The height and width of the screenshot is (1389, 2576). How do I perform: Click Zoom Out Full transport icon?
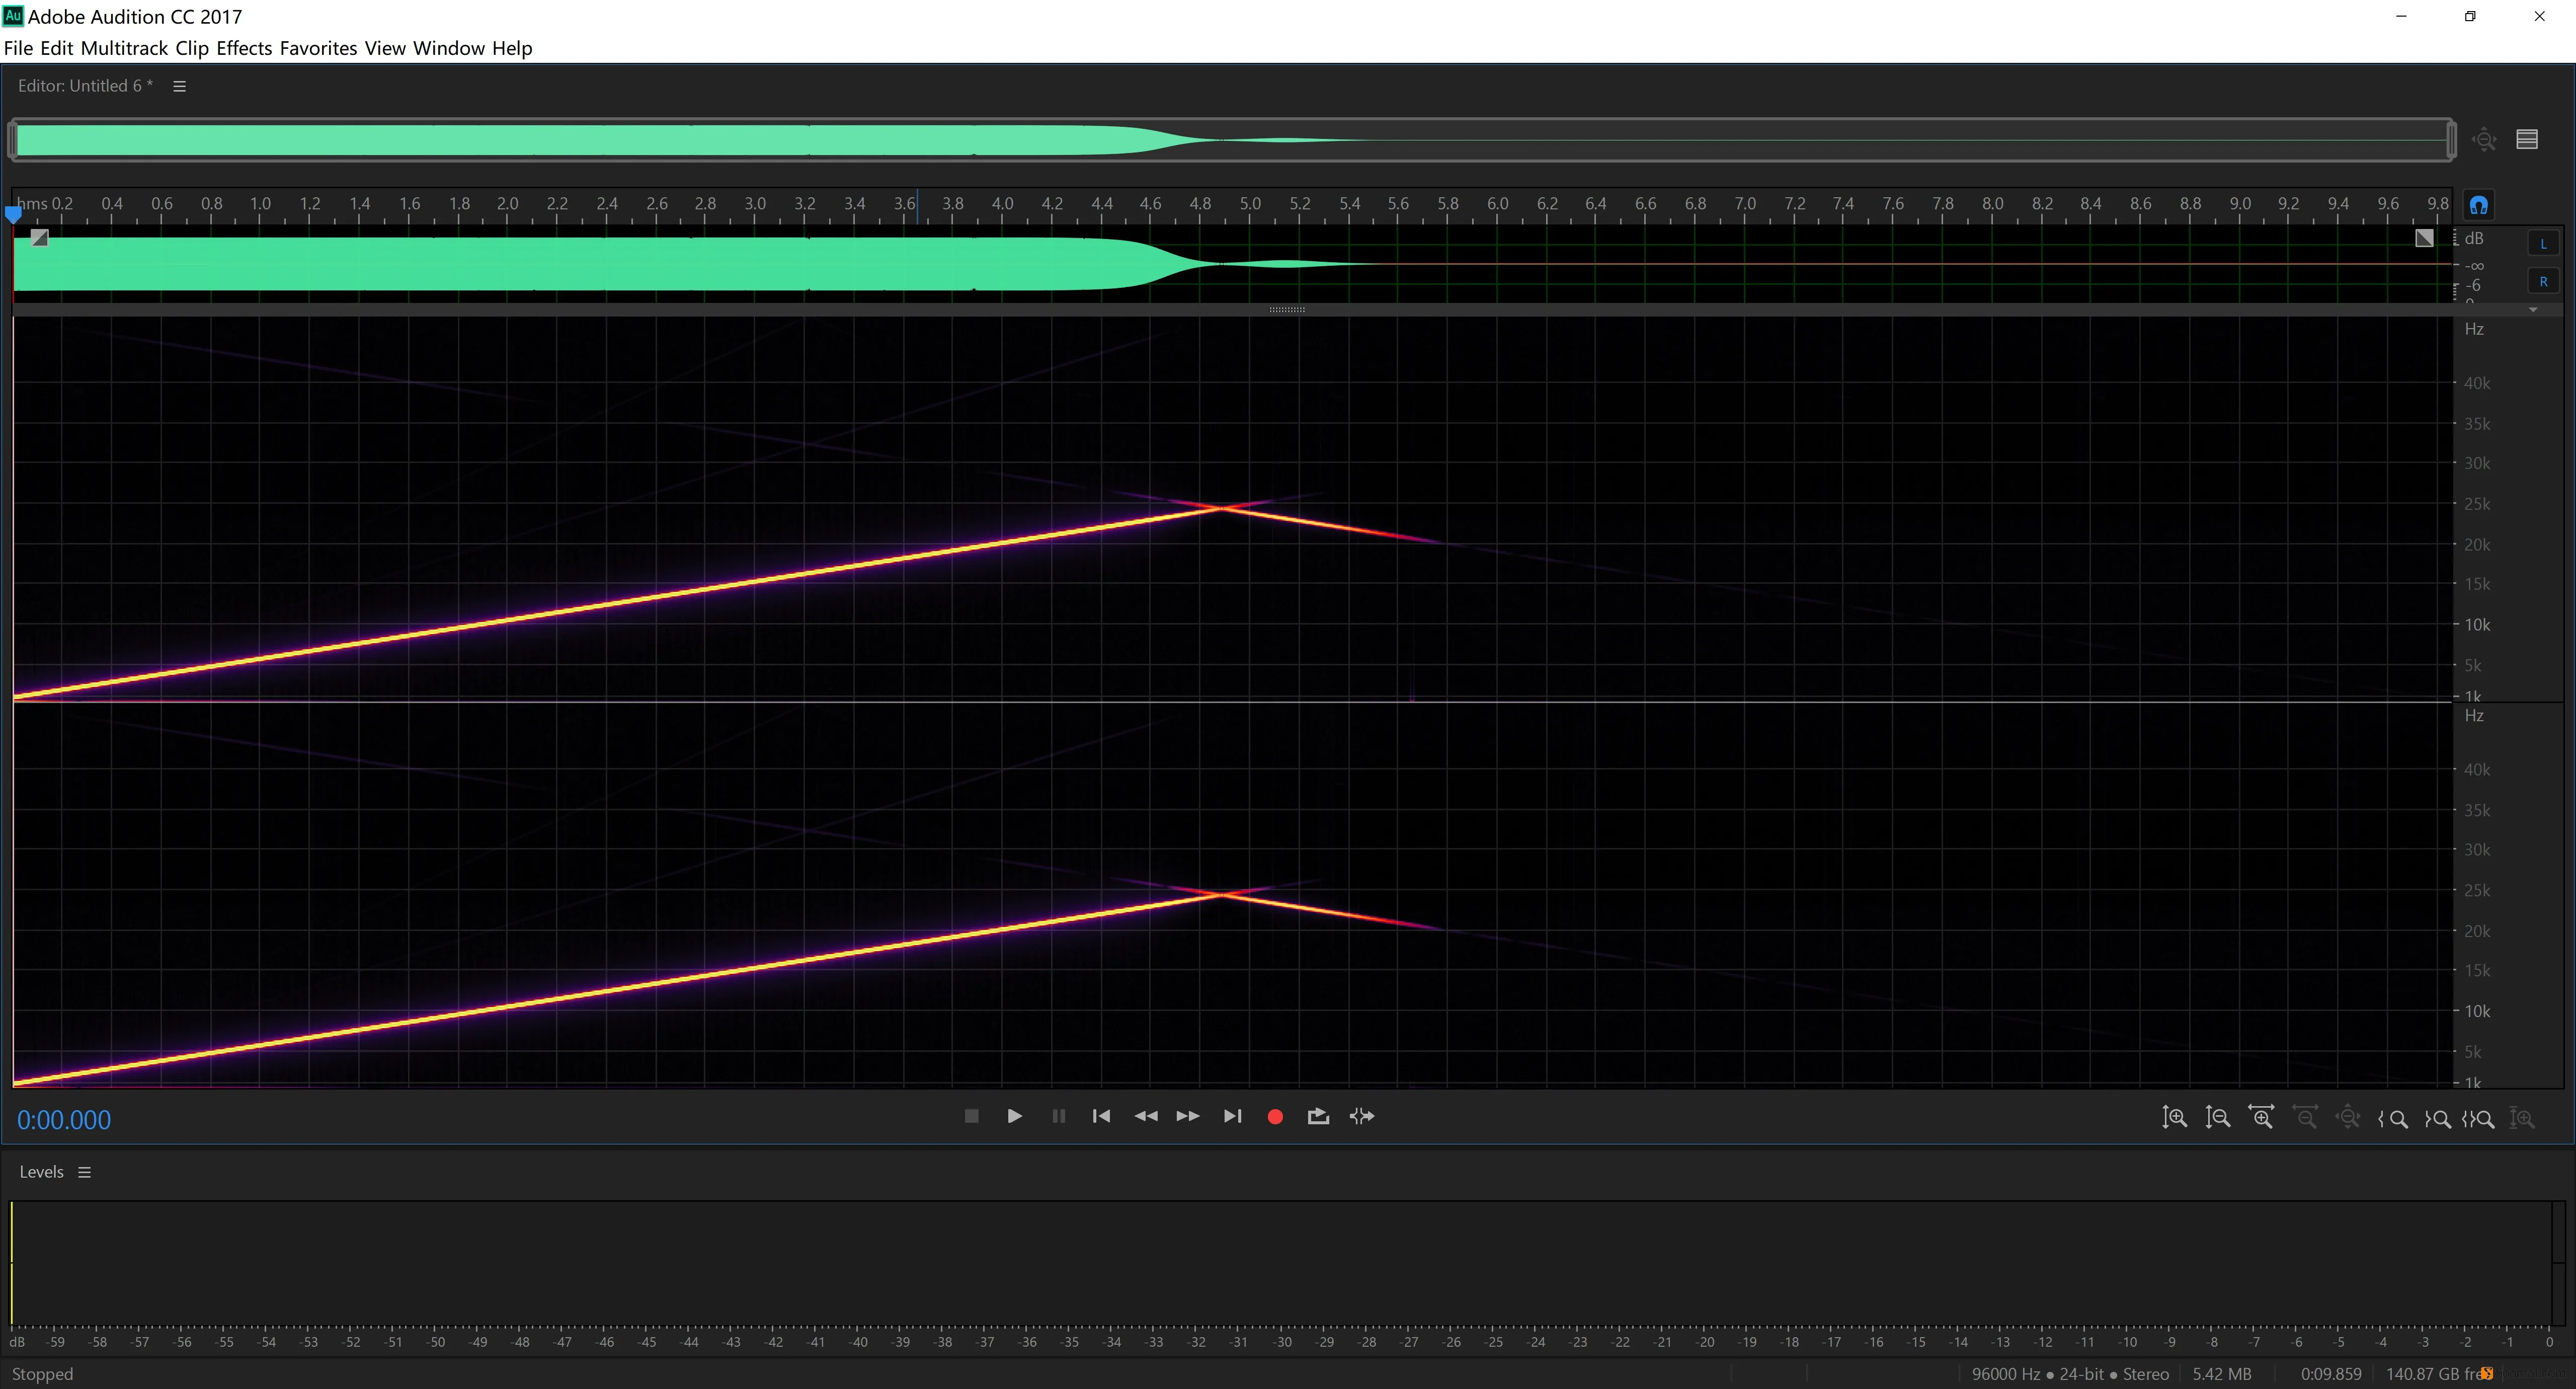2348,1117
